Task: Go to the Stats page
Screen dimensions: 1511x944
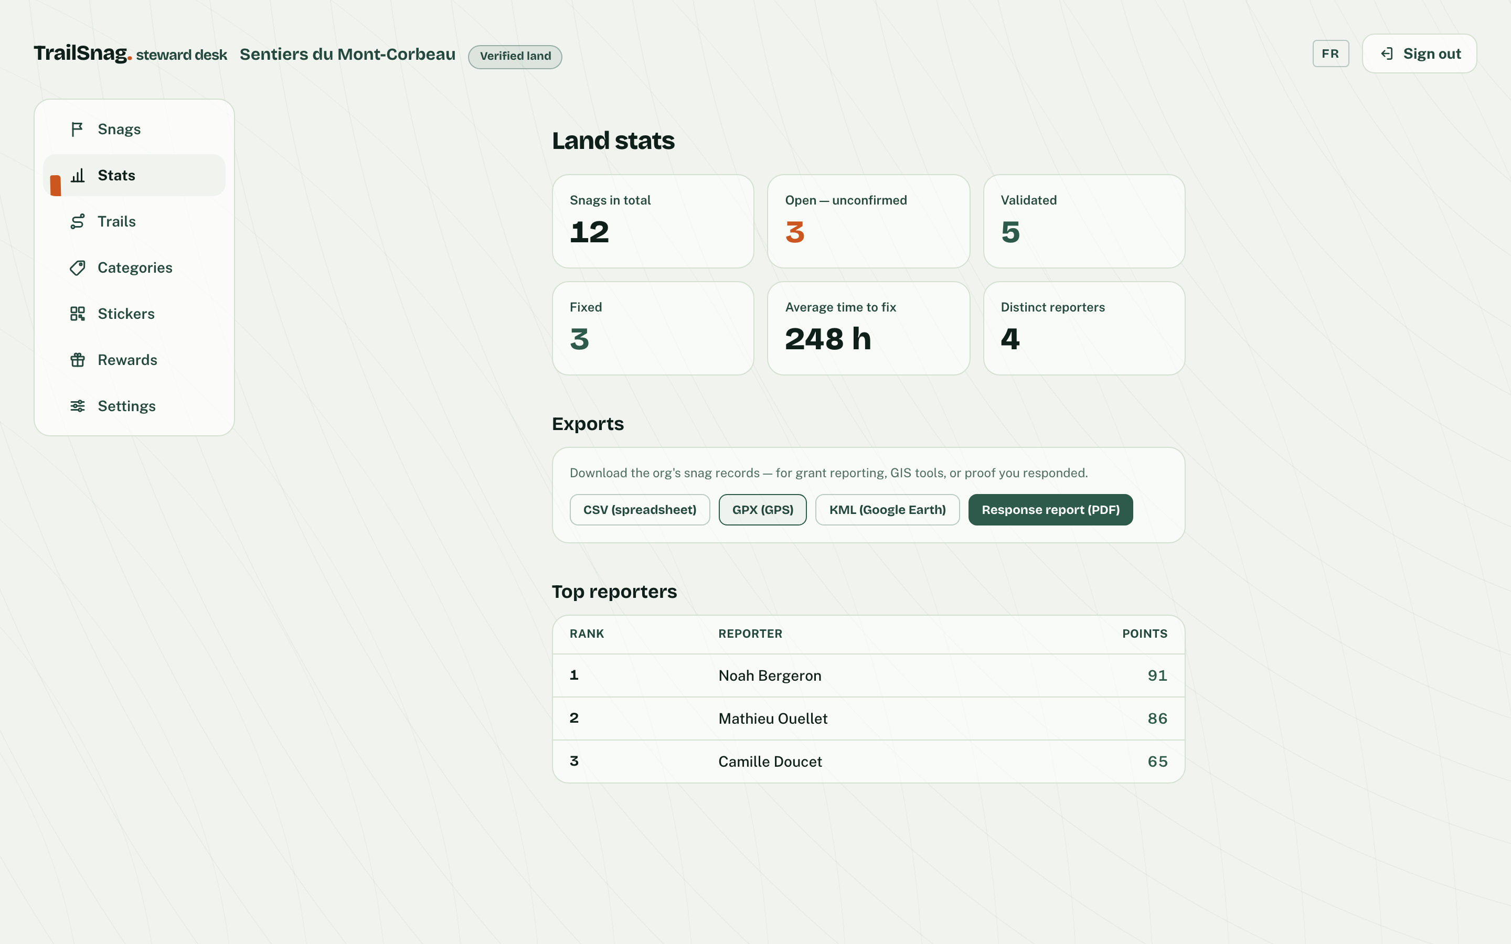Action: click(134, 176)
